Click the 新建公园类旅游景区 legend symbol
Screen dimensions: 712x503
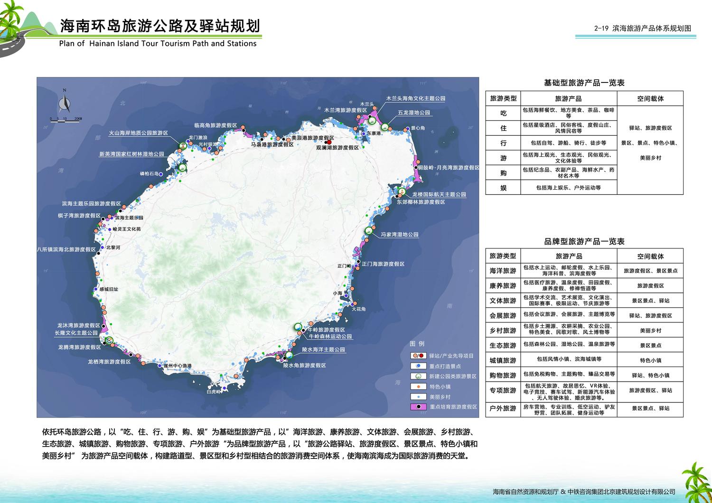point(418,376)
